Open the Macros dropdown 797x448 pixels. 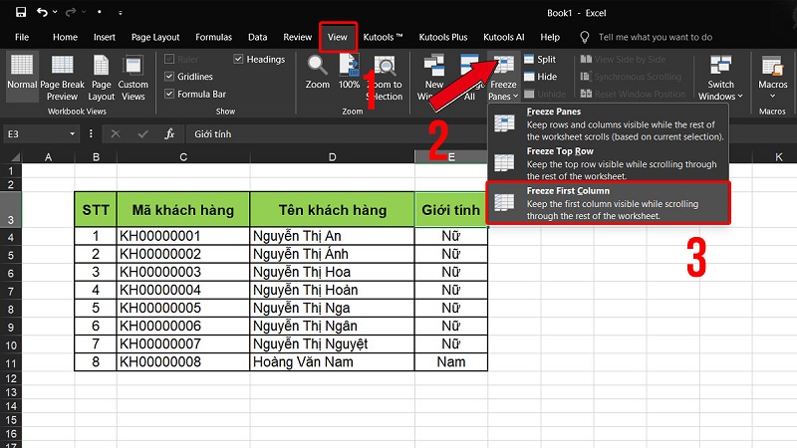(773, 78)
